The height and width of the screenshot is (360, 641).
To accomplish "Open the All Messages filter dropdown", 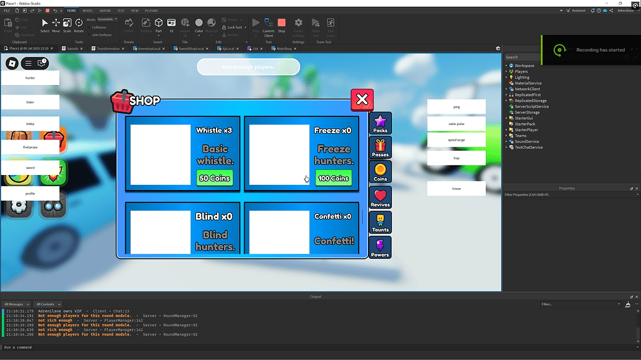I will [x=16, y=304].
